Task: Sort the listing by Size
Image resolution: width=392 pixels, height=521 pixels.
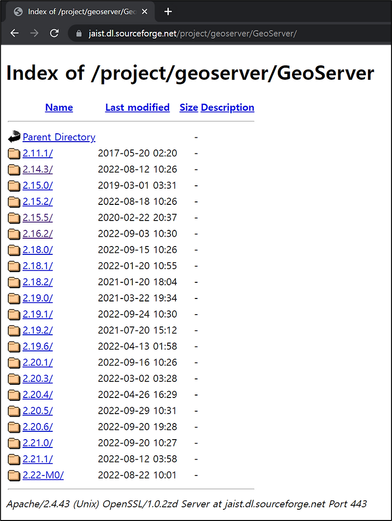Action: click(189, 107)
